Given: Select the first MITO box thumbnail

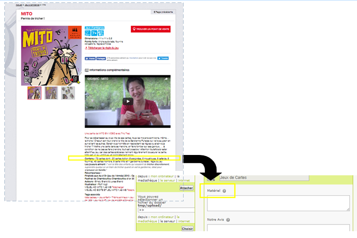Looking at the screenshot, I should pos(34,93).
